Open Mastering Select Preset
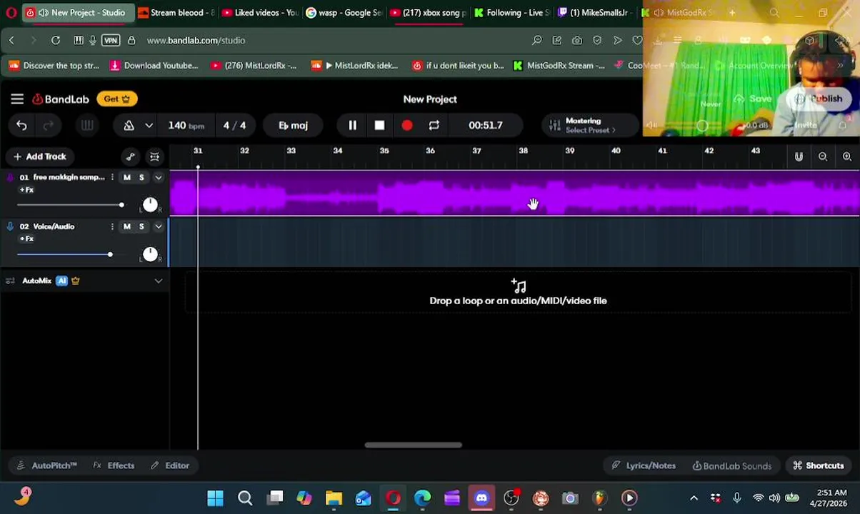The image size is (860, 514). click(590, 126)
